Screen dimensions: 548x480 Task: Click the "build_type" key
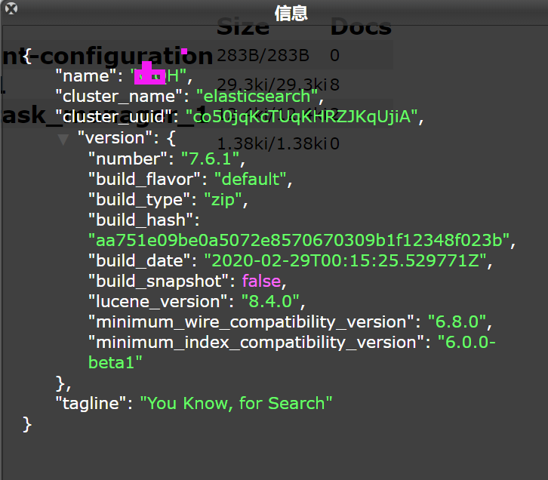(x=139, y=200)
